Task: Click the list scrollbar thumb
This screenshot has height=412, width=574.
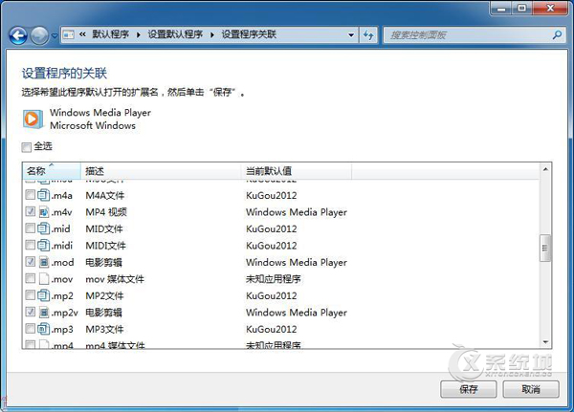Action: [545, 249]
